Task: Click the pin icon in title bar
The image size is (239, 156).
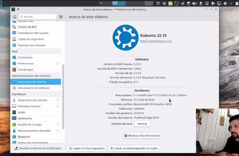Action: 18,9
